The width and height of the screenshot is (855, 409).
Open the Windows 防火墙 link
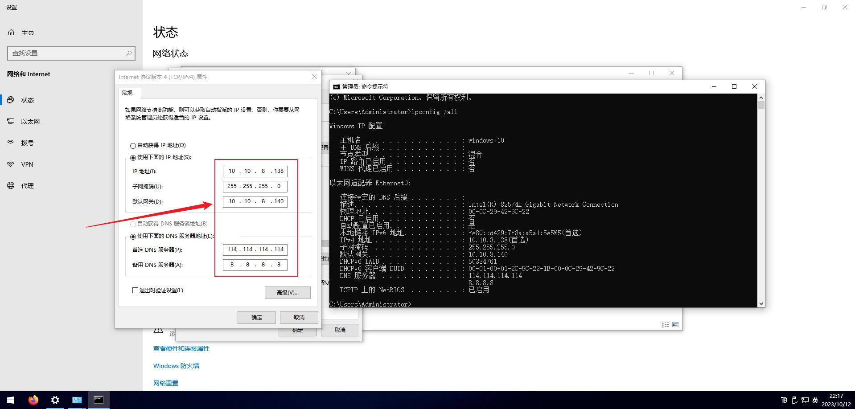pyautogui.click(x=176, y=366)
